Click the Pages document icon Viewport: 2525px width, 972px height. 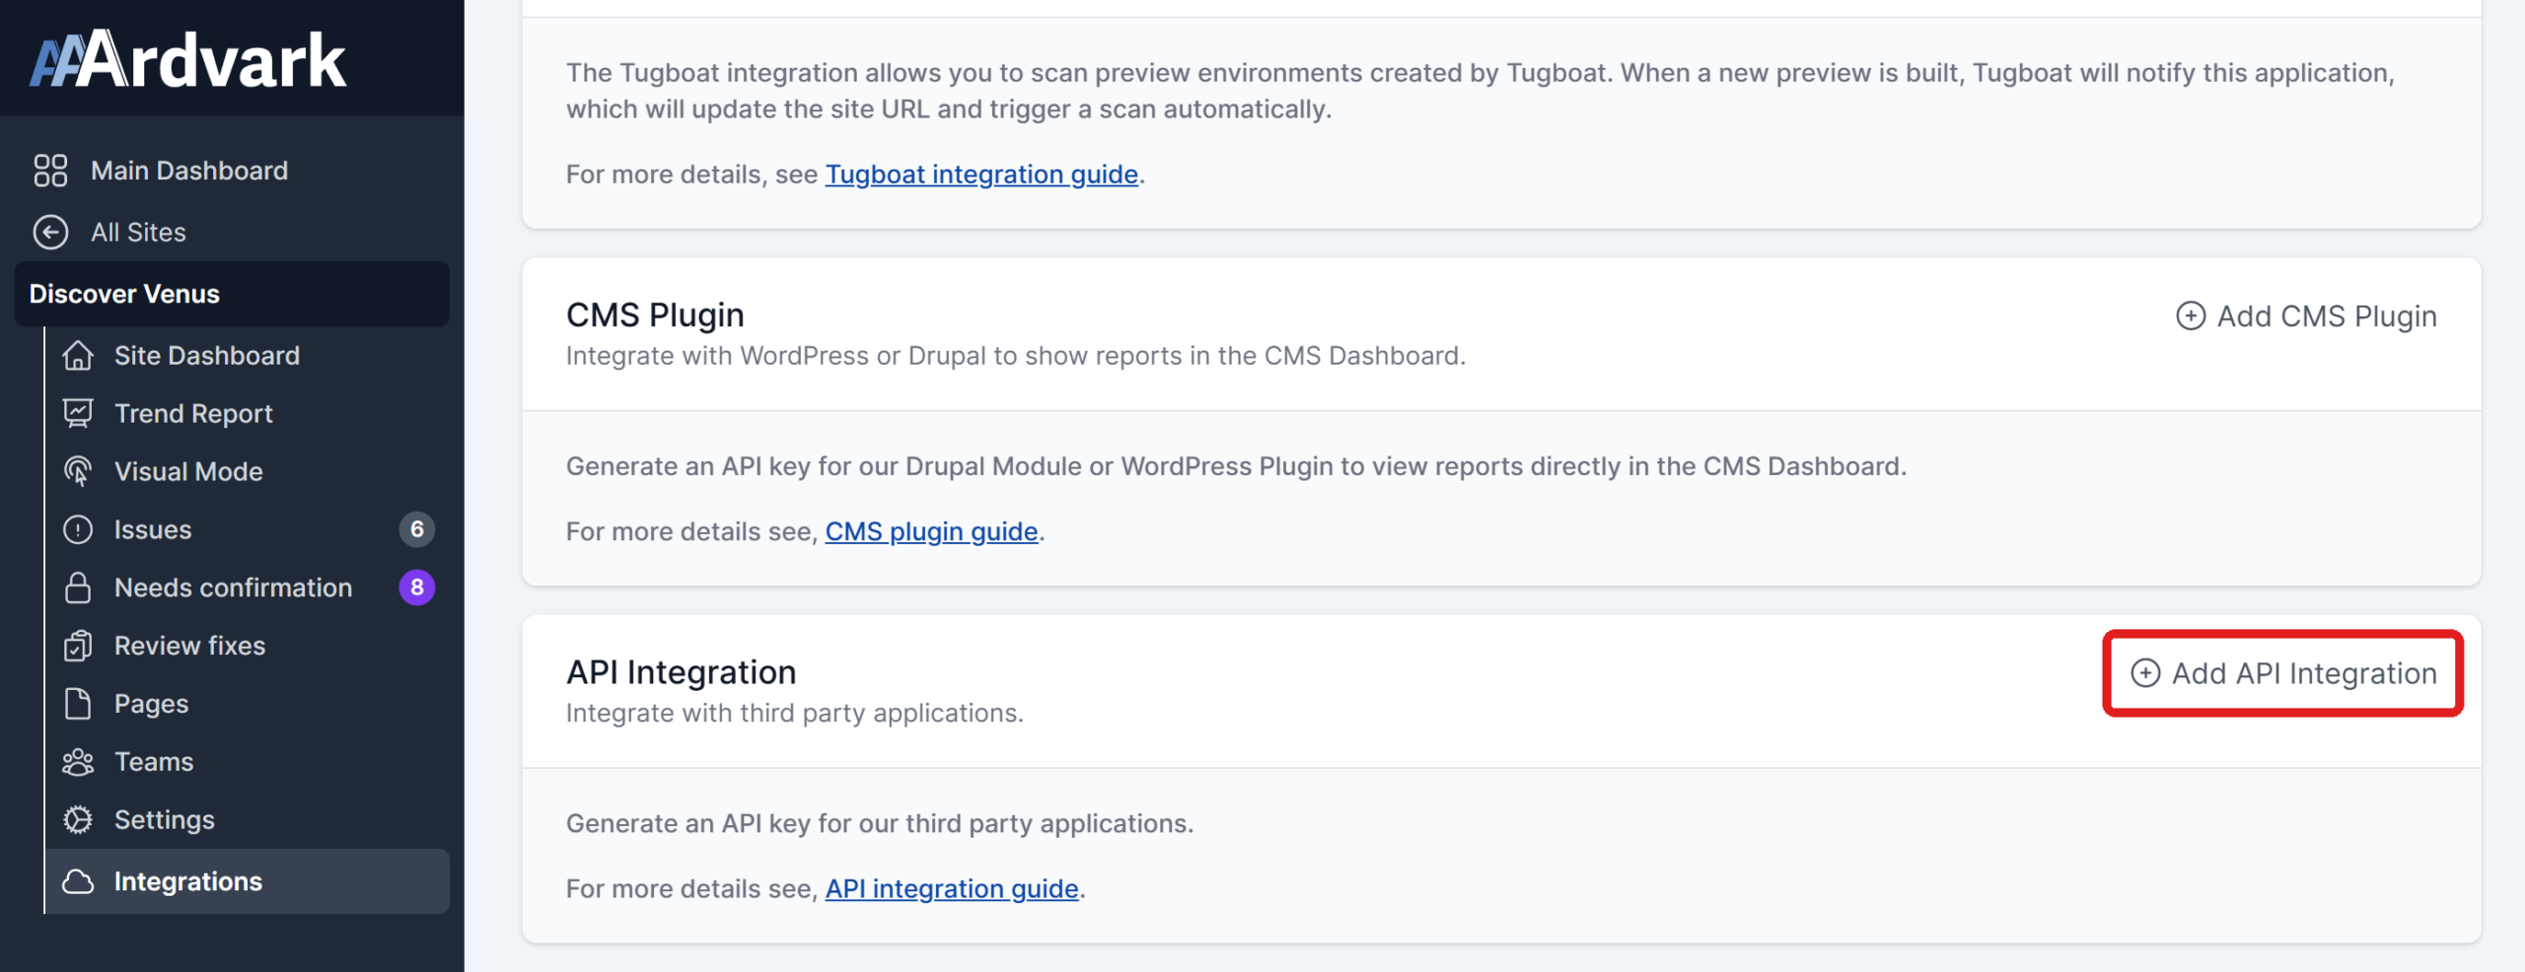click(x=78, y=704)
